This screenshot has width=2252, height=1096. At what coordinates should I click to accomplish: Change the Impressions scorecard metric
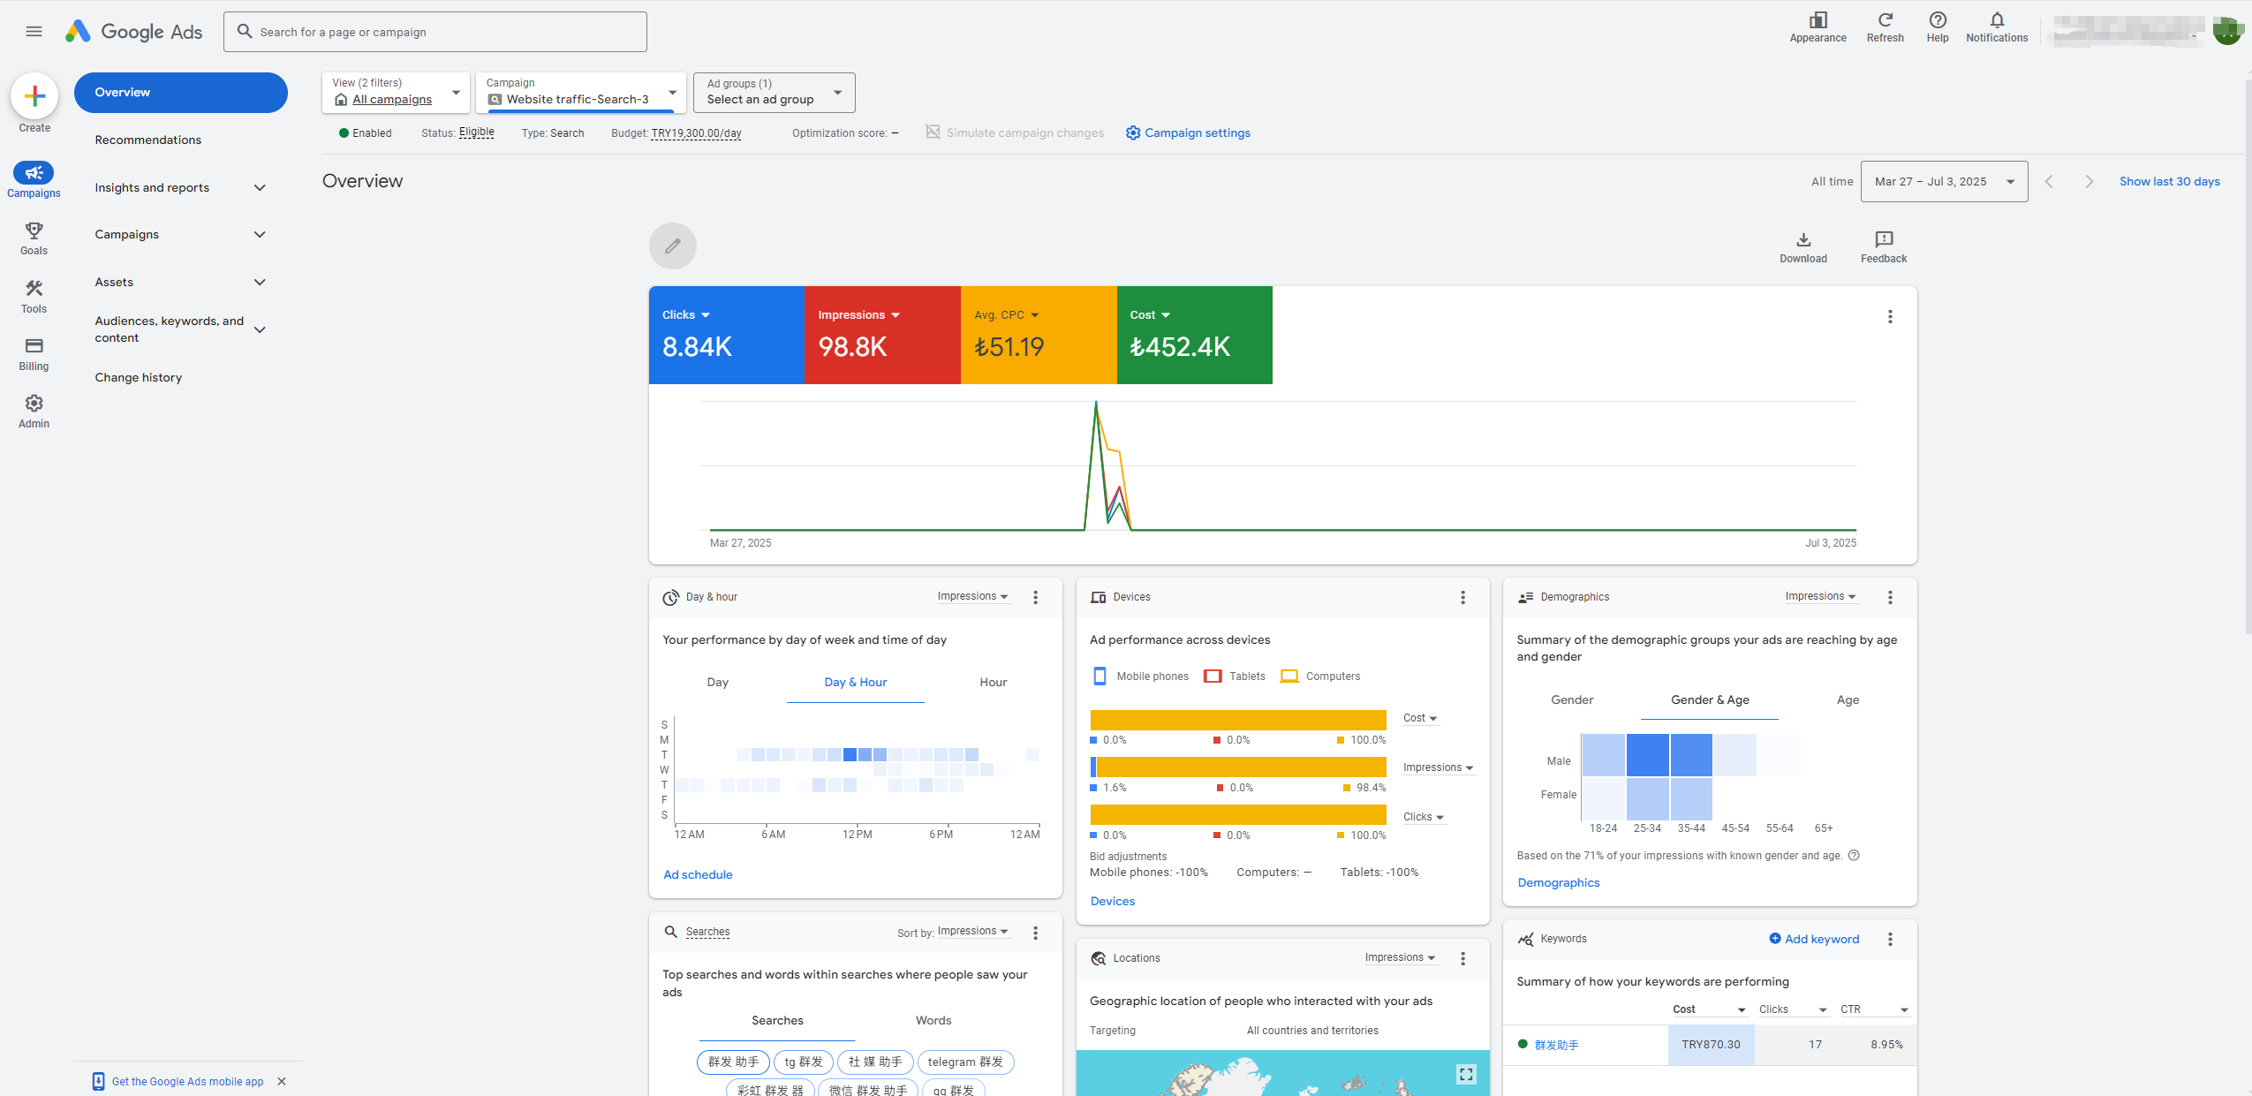coord(858,315)
